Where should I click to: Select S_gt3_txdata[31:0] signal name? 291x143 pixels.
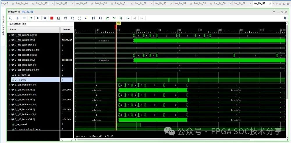(x=25, y=90)
